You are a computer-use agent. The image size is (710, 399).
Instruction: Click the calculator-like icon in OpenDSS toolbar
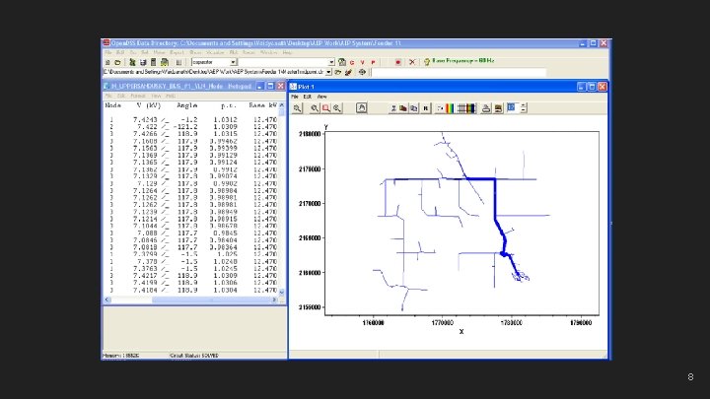coord(154,62)
